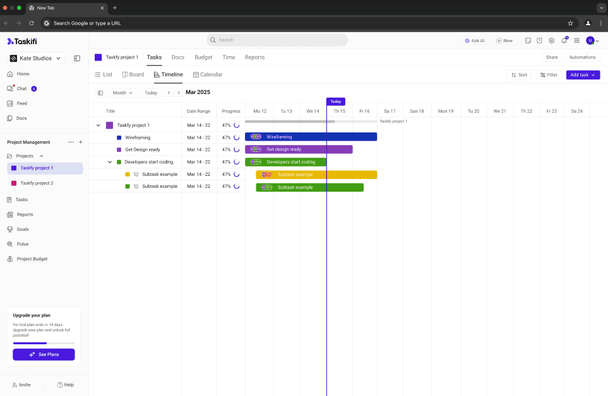Screen dimensions: 608x396
Task: Open the notifications bell
Action: click(564, 40)
